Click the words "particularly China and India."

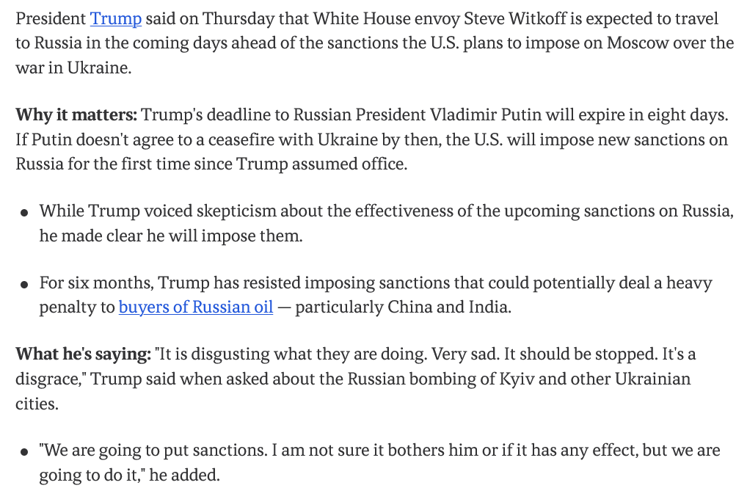point(403,307)
